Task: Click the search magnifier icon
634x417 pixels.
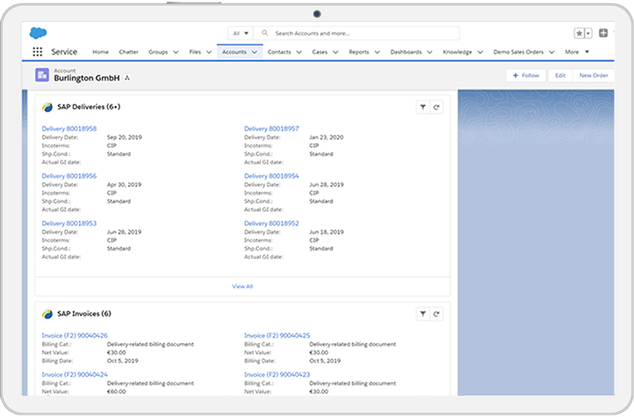Action: pyautogui.click(x=265, y=33)
